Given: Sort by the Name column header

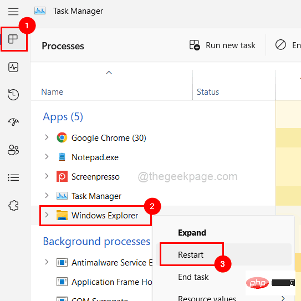Looking at the screenshot, I should pos(52,92).
